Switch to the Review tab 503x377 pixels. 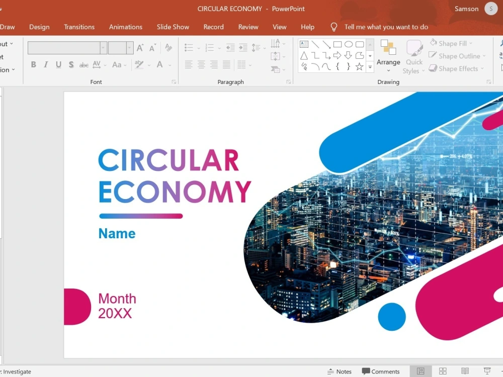[248, 27]
